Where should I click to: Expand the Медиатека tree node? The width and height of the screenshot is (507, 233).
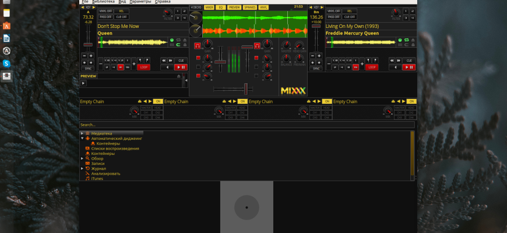pos(82,133)
